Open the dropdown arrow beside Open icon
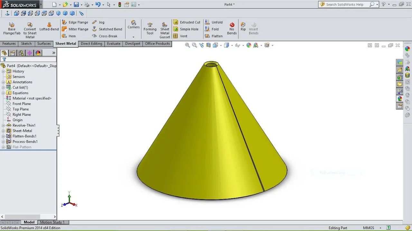Image resolution: width=412 pixels, height=231 pixels. tap(70, 5)
